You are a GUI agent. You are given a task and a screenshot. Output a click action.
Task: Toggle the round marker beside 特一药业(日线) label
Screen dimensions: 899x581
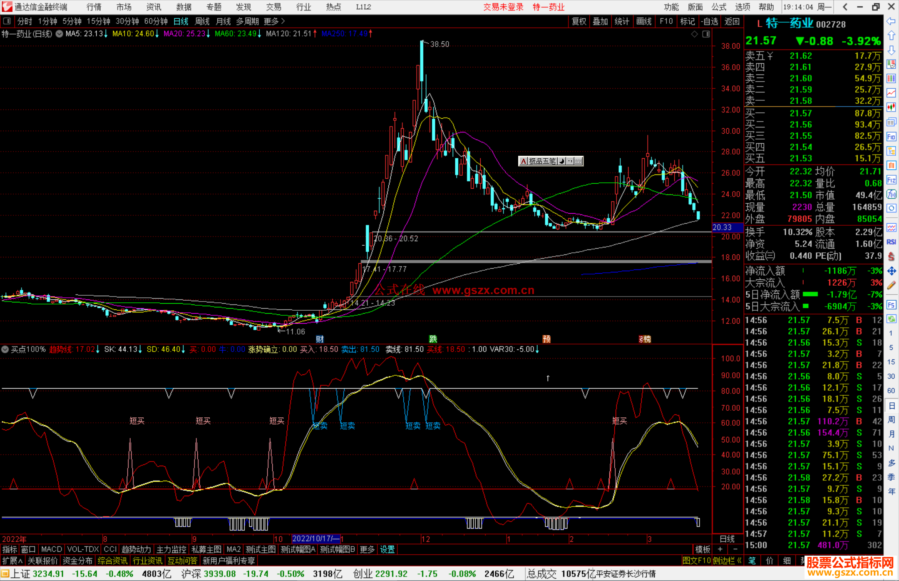coord(60,34)
